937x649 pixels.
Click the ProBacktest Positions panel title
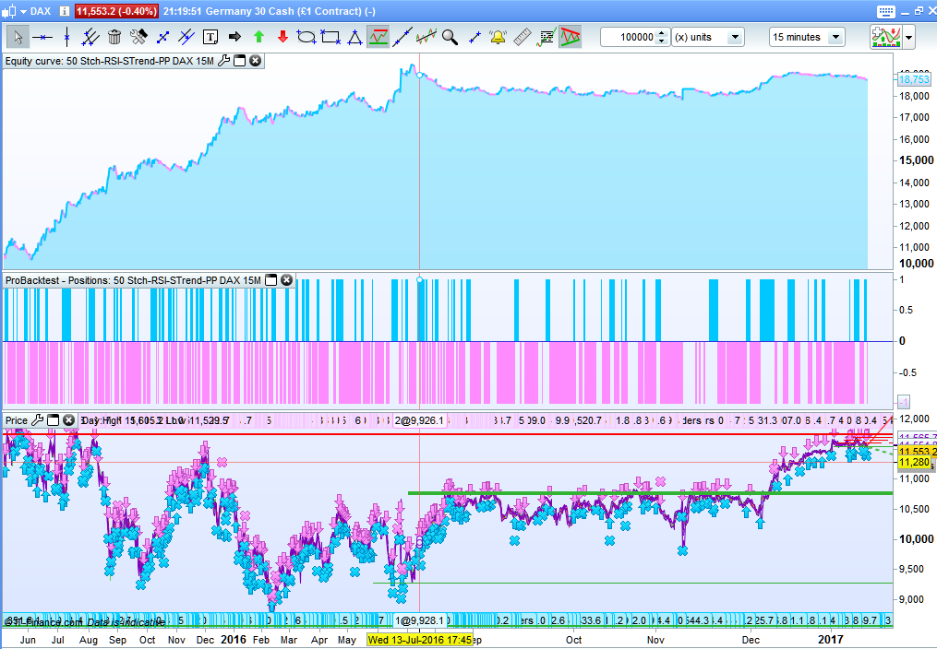coord(133,280)
